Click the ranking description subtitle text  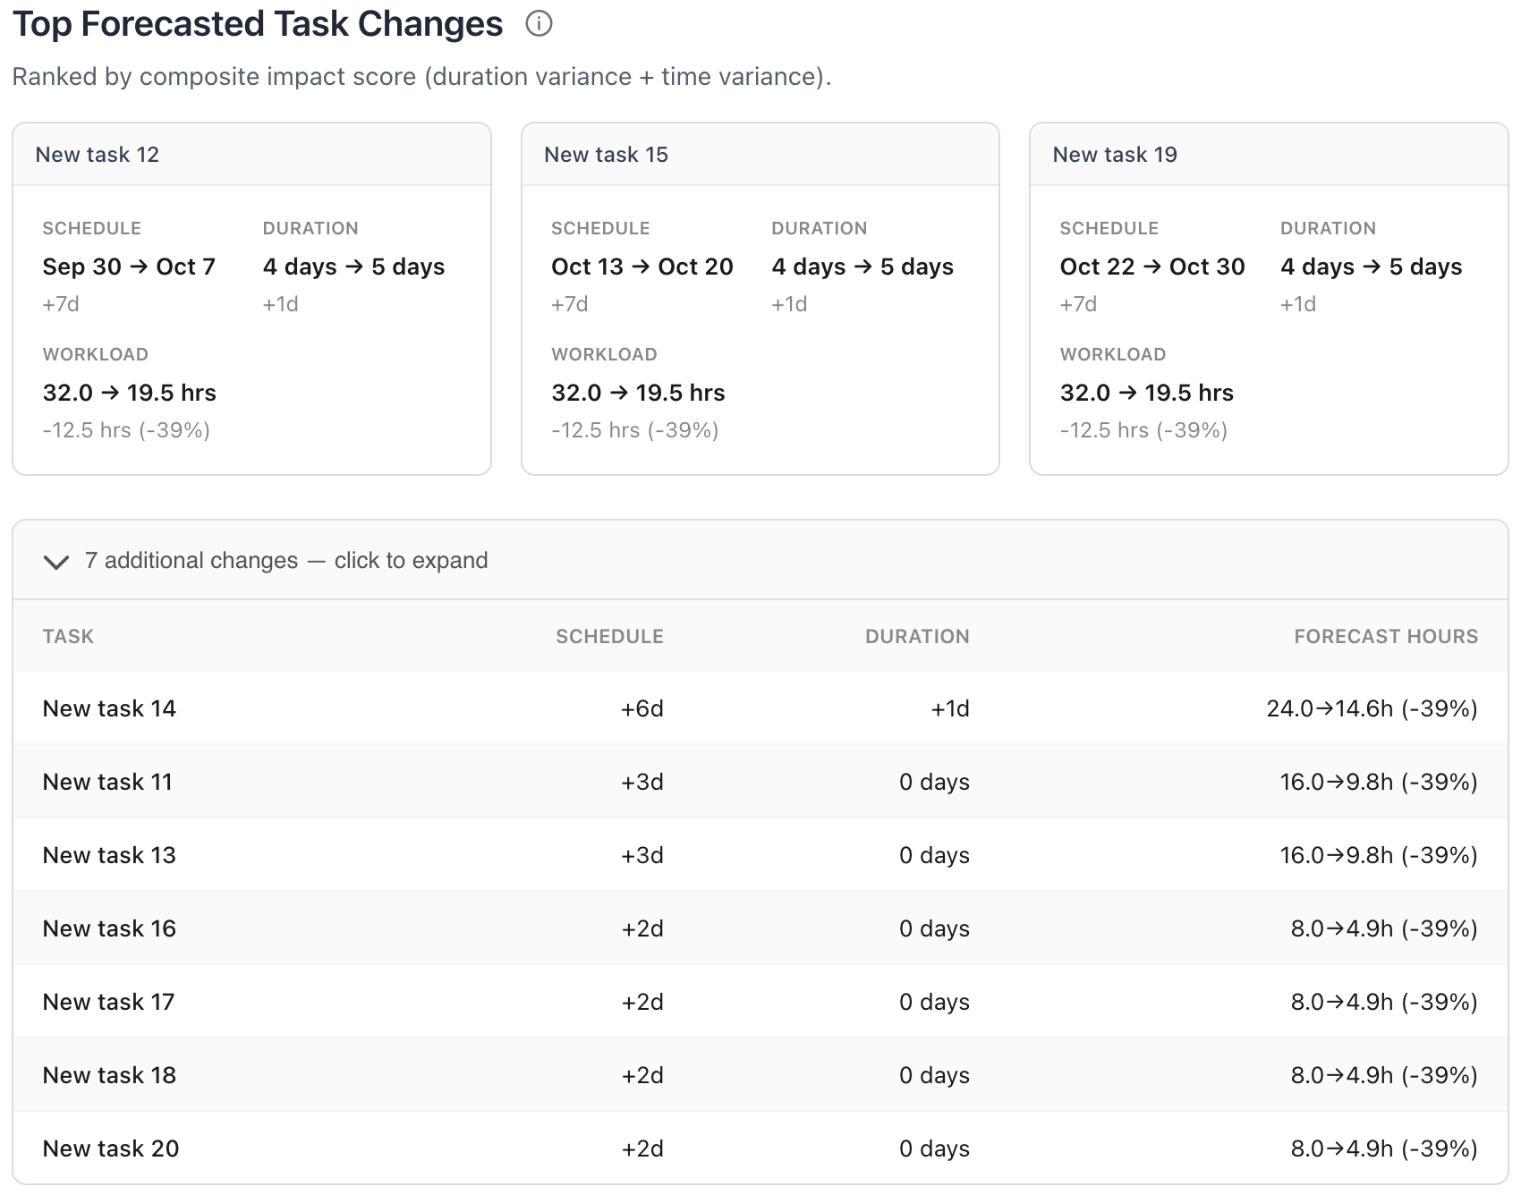click(421, 77)
